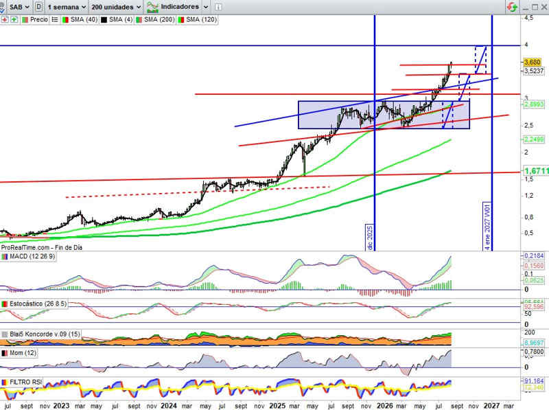549x410 pixels.
Task: Click the SMA (120) color icon
Action: point(181,20)
